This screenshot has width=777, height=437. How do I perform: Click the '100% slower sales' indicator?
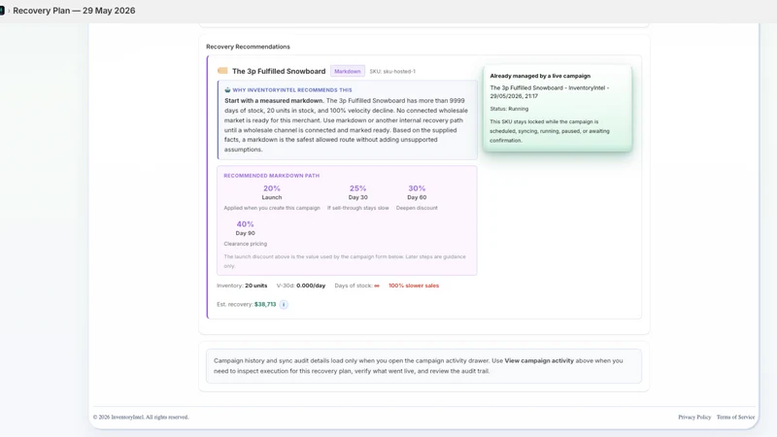pos(414,286)
